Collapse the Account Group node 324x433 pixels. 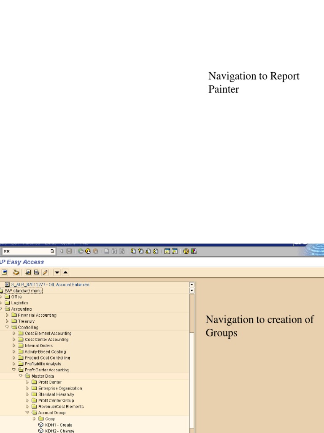point(27,413)
